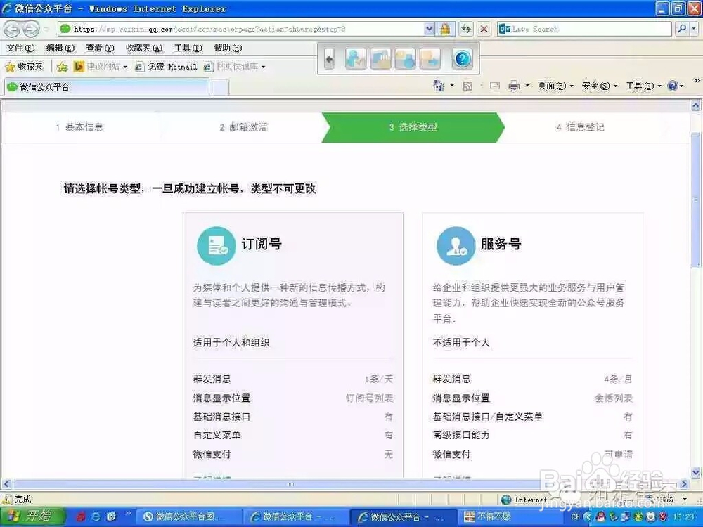
Task: Click the Refresh page icon
Action: point(466,29)
